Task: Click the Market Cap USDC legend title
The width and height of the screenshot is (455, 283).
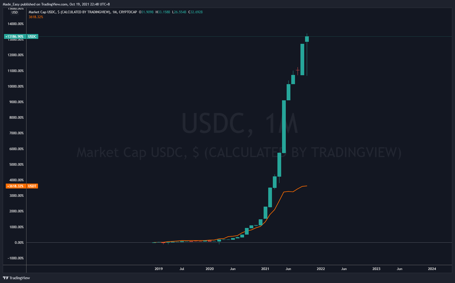Action: tap(69, 12)
